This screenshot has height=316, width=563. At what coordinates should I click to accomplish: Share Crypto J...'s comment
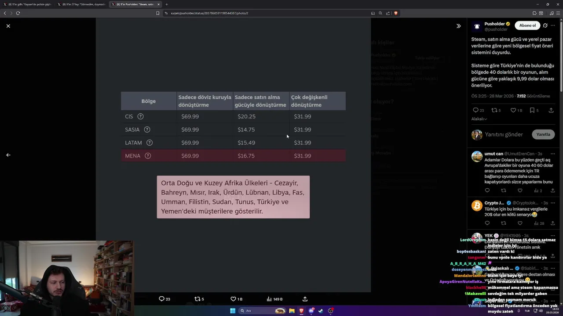tap(553, 223)
